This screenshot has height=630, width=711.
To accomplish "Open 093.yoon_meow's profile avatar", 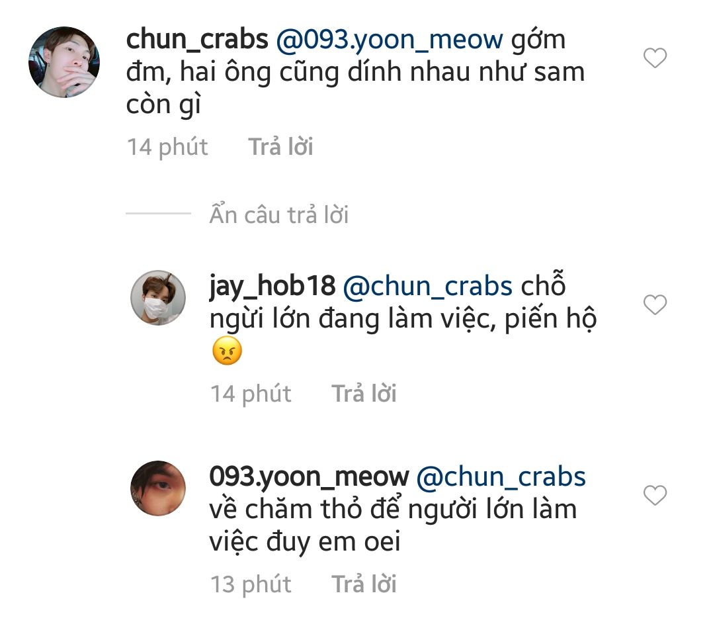I will tap(158, 488).
